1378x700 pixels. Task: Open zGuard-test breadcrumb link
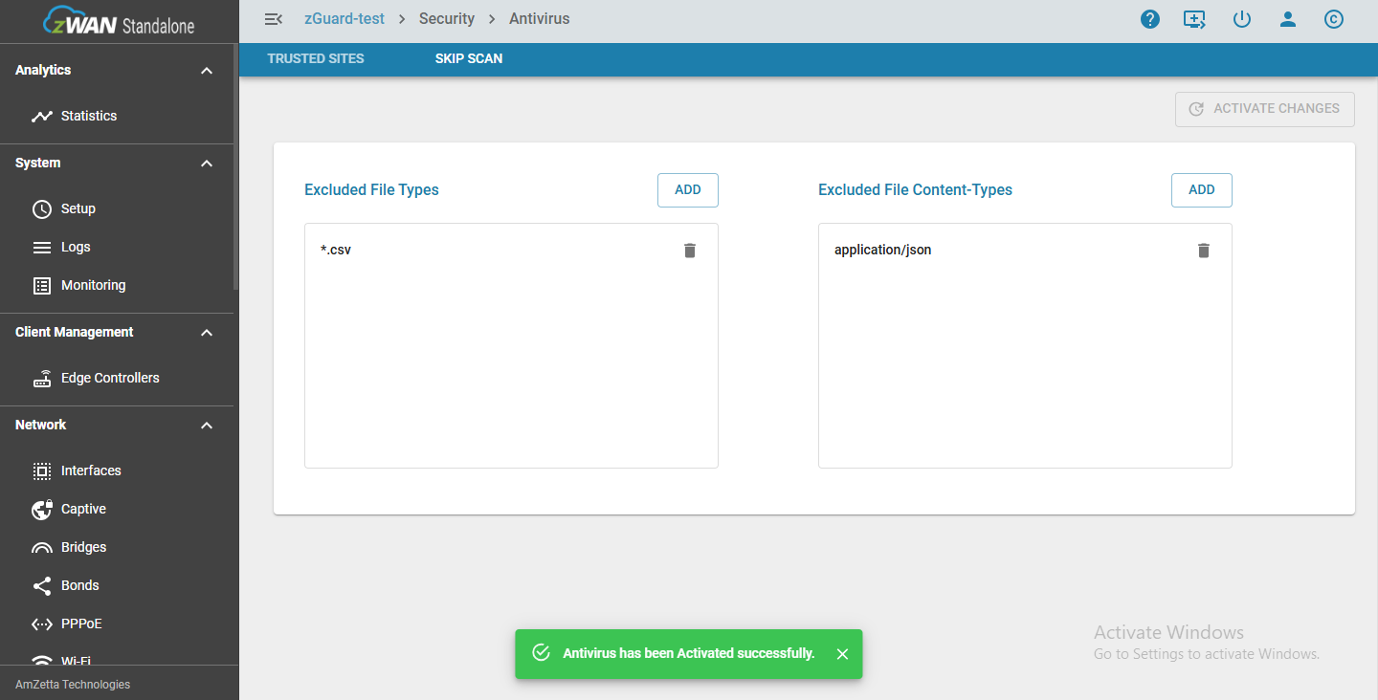344,19
